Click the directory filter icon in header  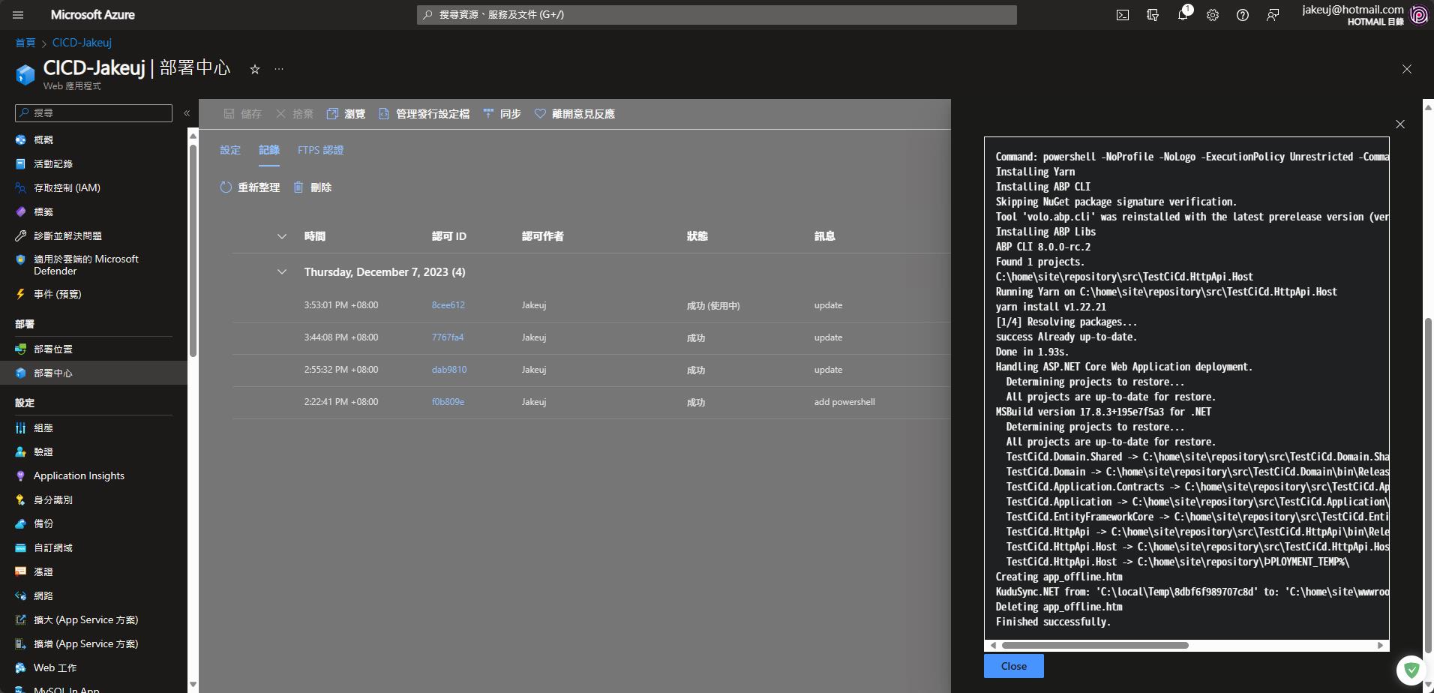click(1153, 15)
